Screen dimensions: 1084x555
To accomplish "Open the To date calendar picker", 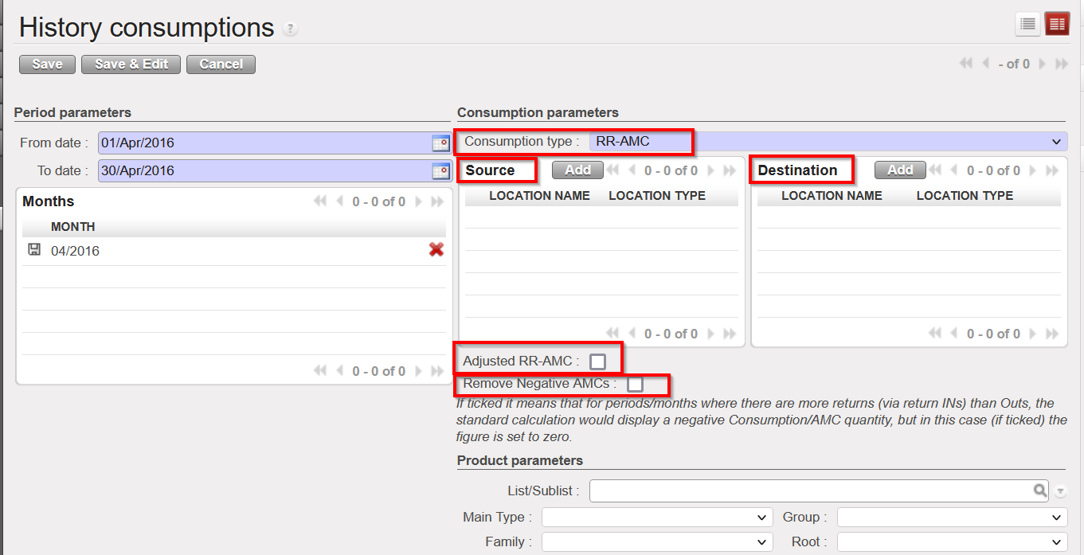I will pyautogui.click(x=440, y=171).
